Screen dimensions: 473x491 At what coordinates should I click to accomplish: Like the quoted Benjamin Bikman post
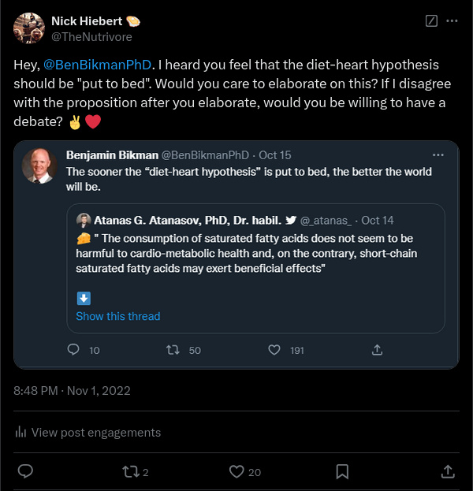pyautogui.click(x=274, y=350)
